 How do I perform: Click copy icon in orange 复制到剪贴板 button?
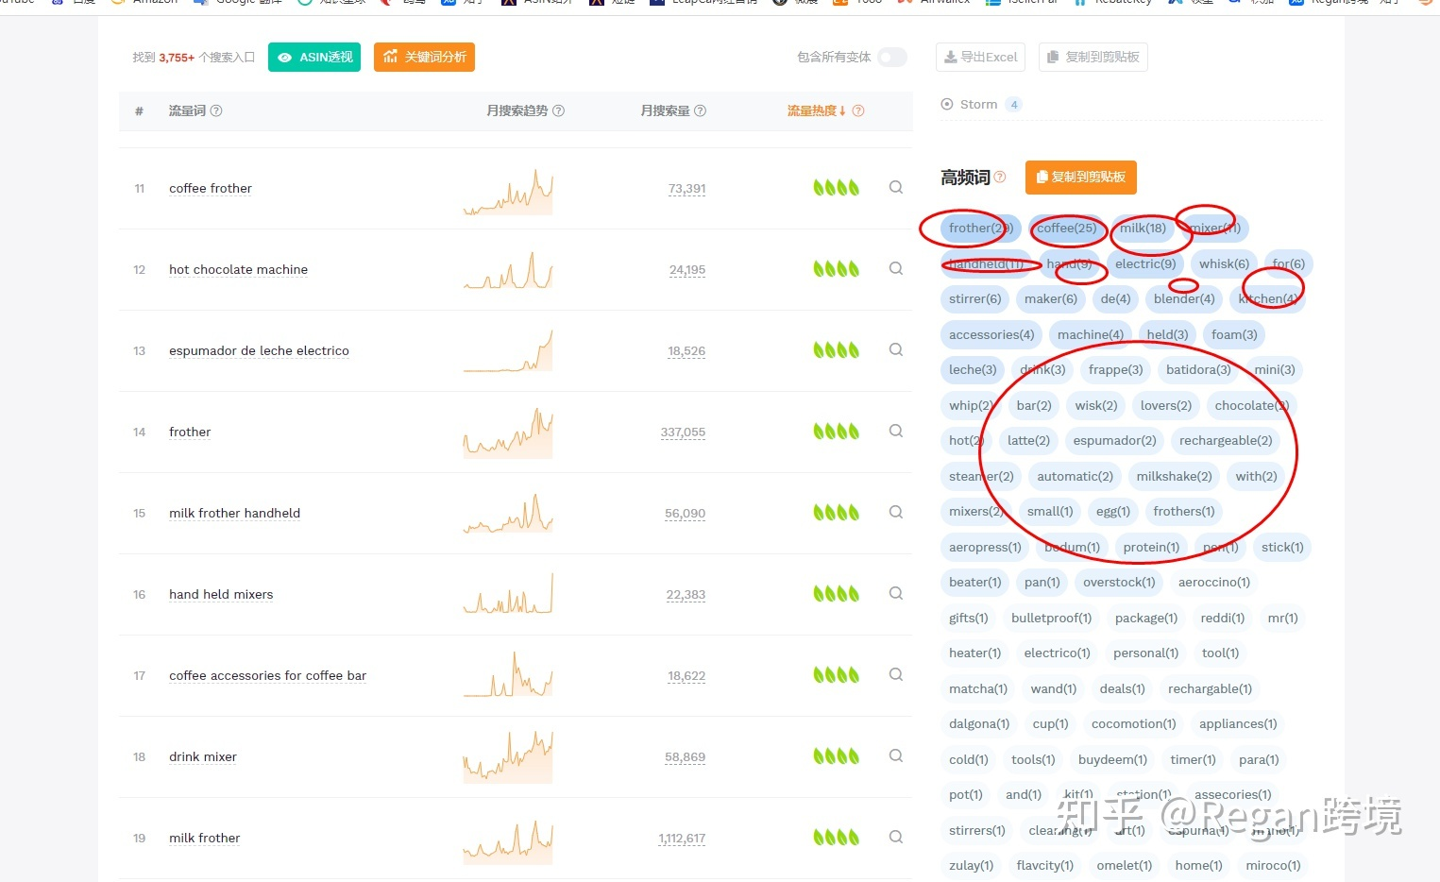coord(1044,177)
